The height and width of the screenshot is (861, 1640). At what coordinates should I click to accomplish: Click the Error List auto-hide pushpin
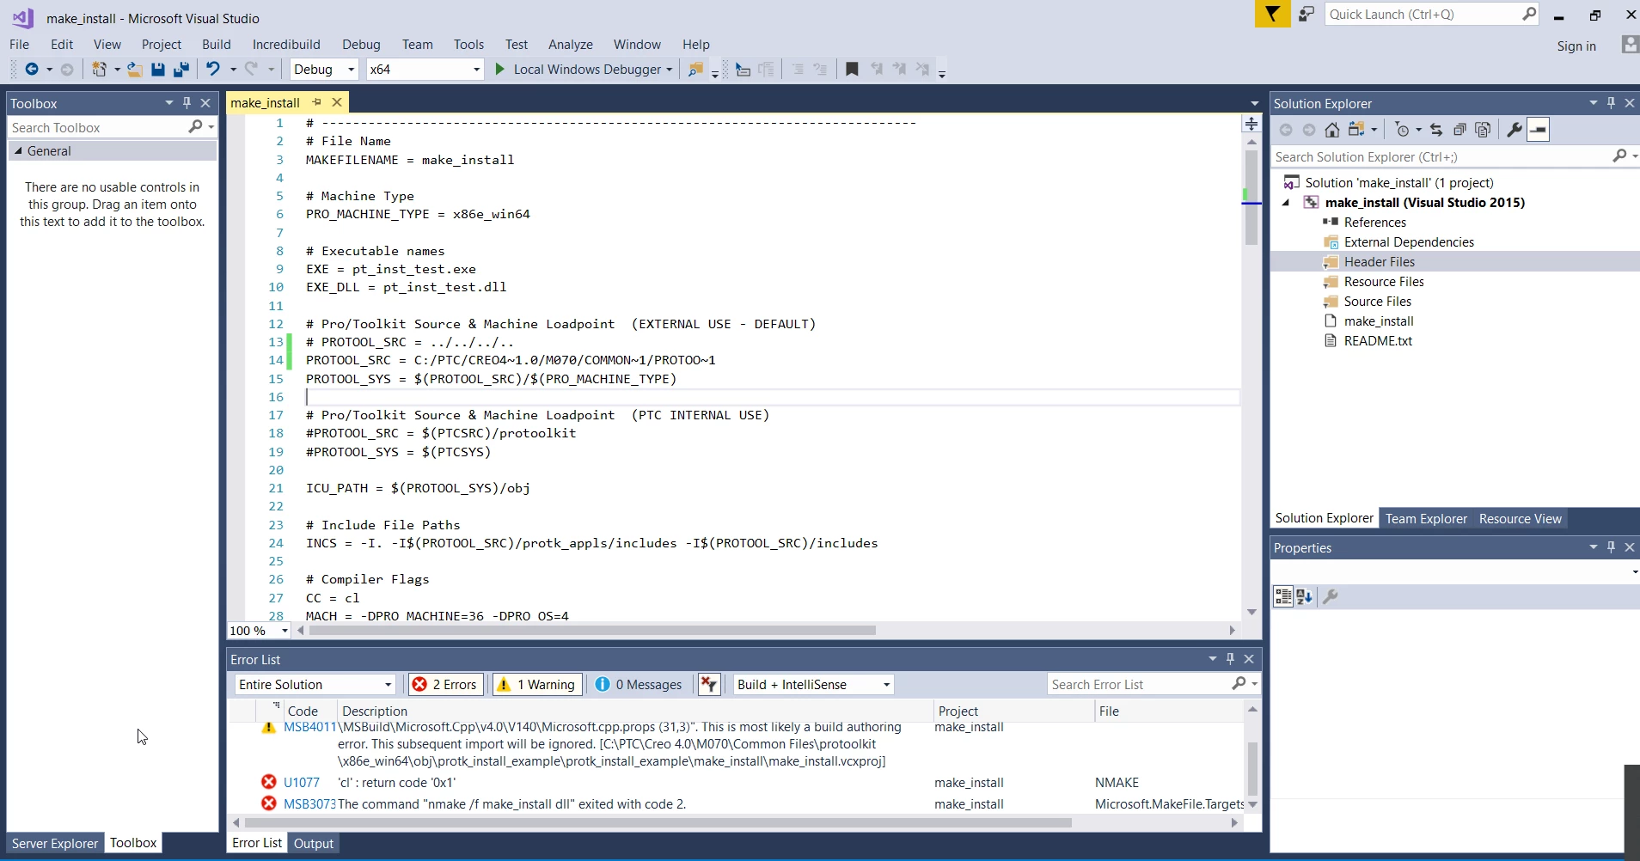(1230, 659)
